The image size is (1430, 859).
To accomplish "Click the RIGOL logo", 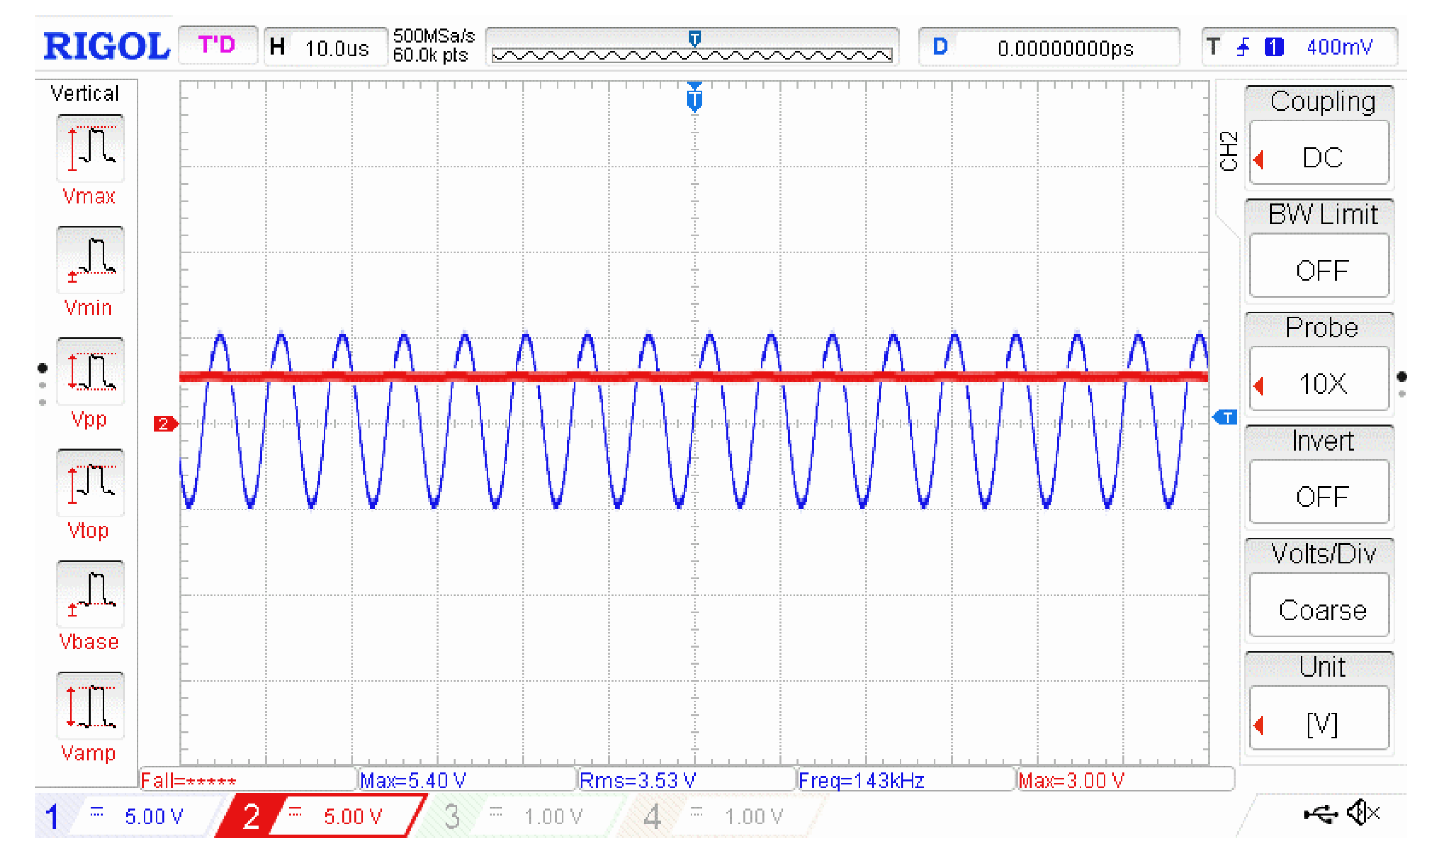I will [x=107, y=46].
